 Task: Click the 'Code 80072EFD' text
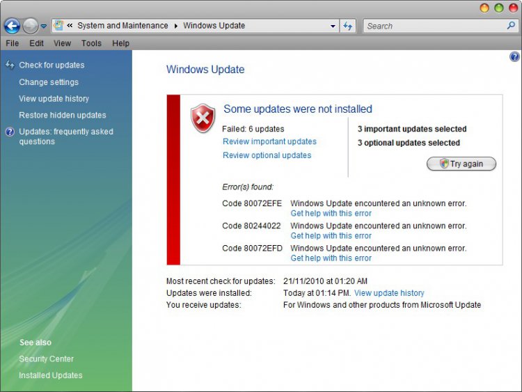(x=252, y=248)
